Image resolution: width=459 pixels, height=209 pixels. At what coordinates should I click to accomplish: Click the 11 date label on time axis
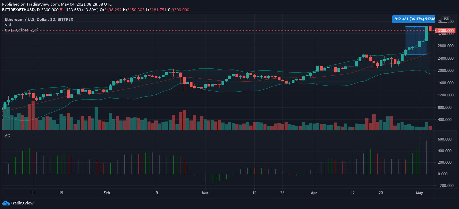click(x=33, y=193)
